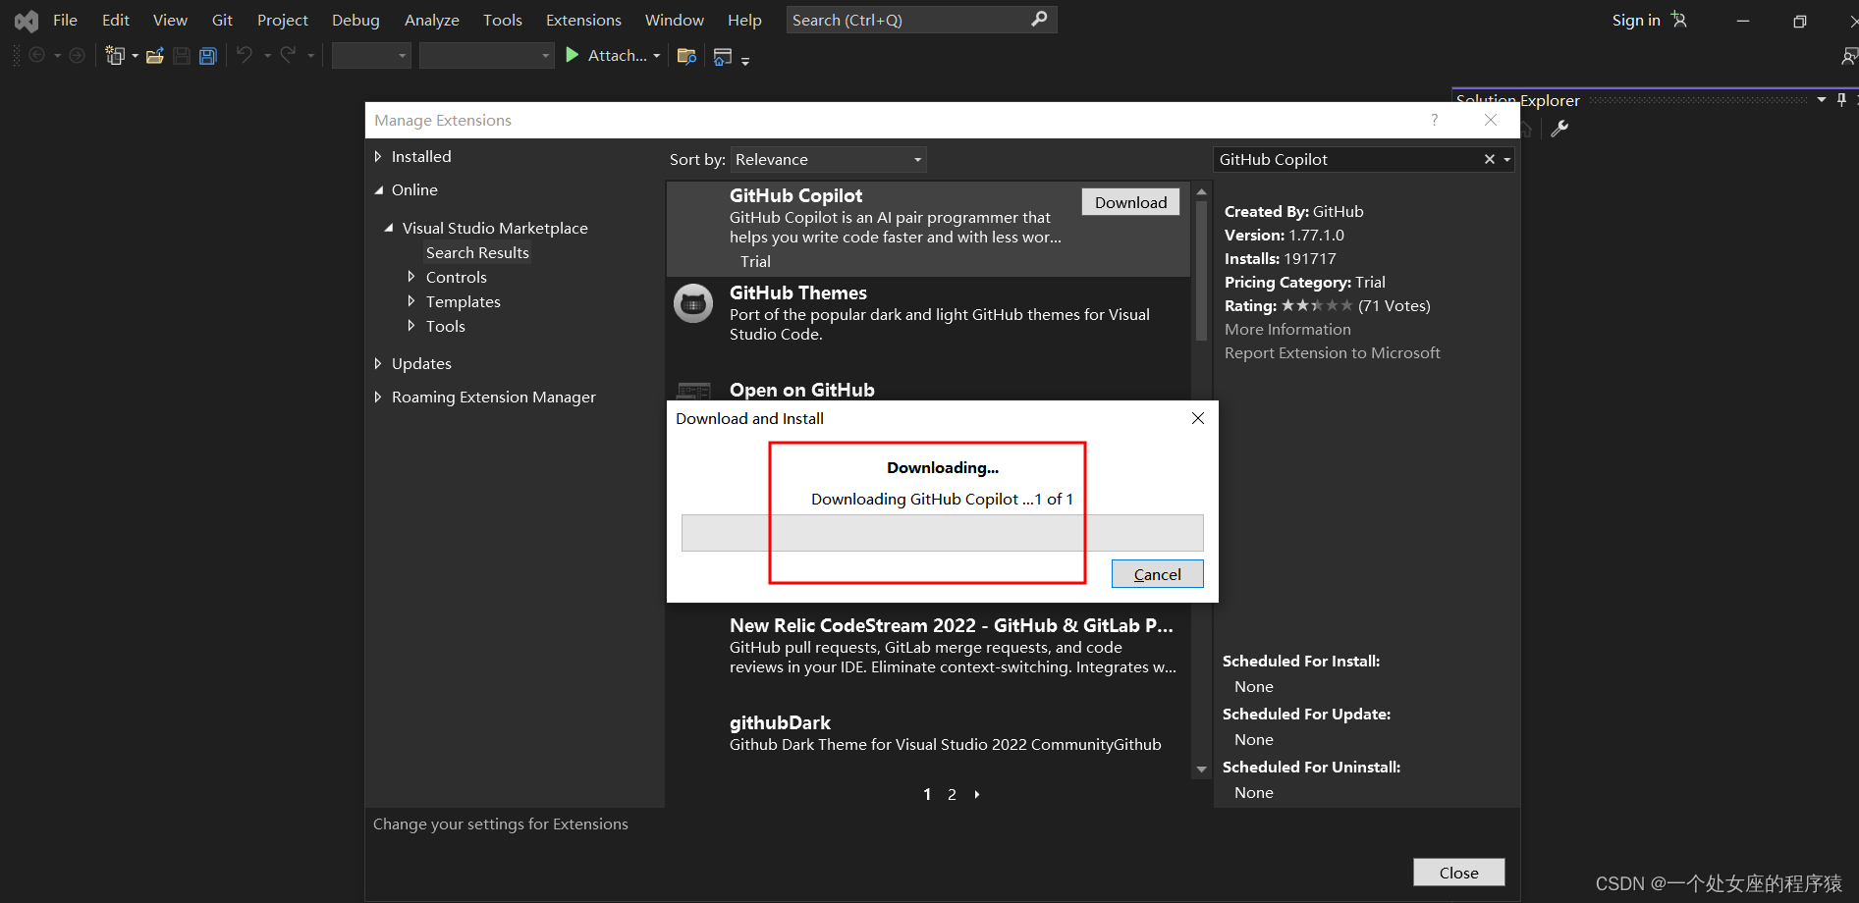Expand the Controls category
The height and width of the screenshot is (903, 1859).
click(x=411, y=277)
